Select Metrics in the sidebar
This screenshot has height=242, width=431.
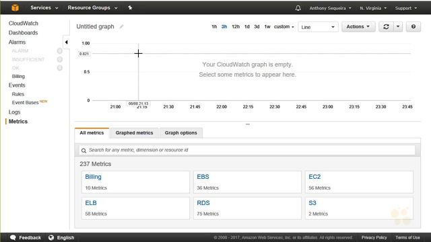pyautogui.click(x=18, y=121)
